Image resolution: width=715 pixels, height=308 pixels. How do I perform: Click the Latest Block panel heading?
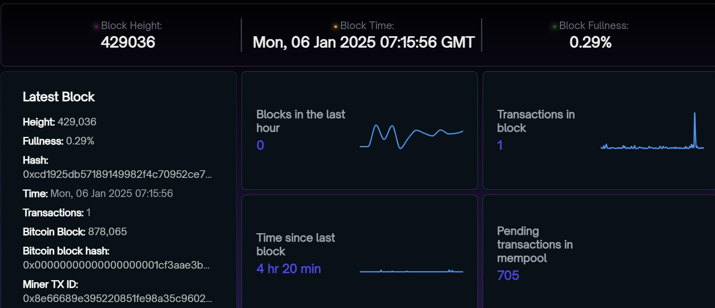point(59,97)
